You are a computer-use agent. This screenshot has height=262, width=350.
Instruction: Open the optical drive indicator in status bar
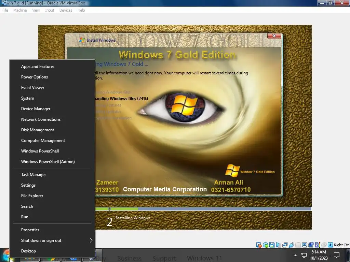pos(265,245)
